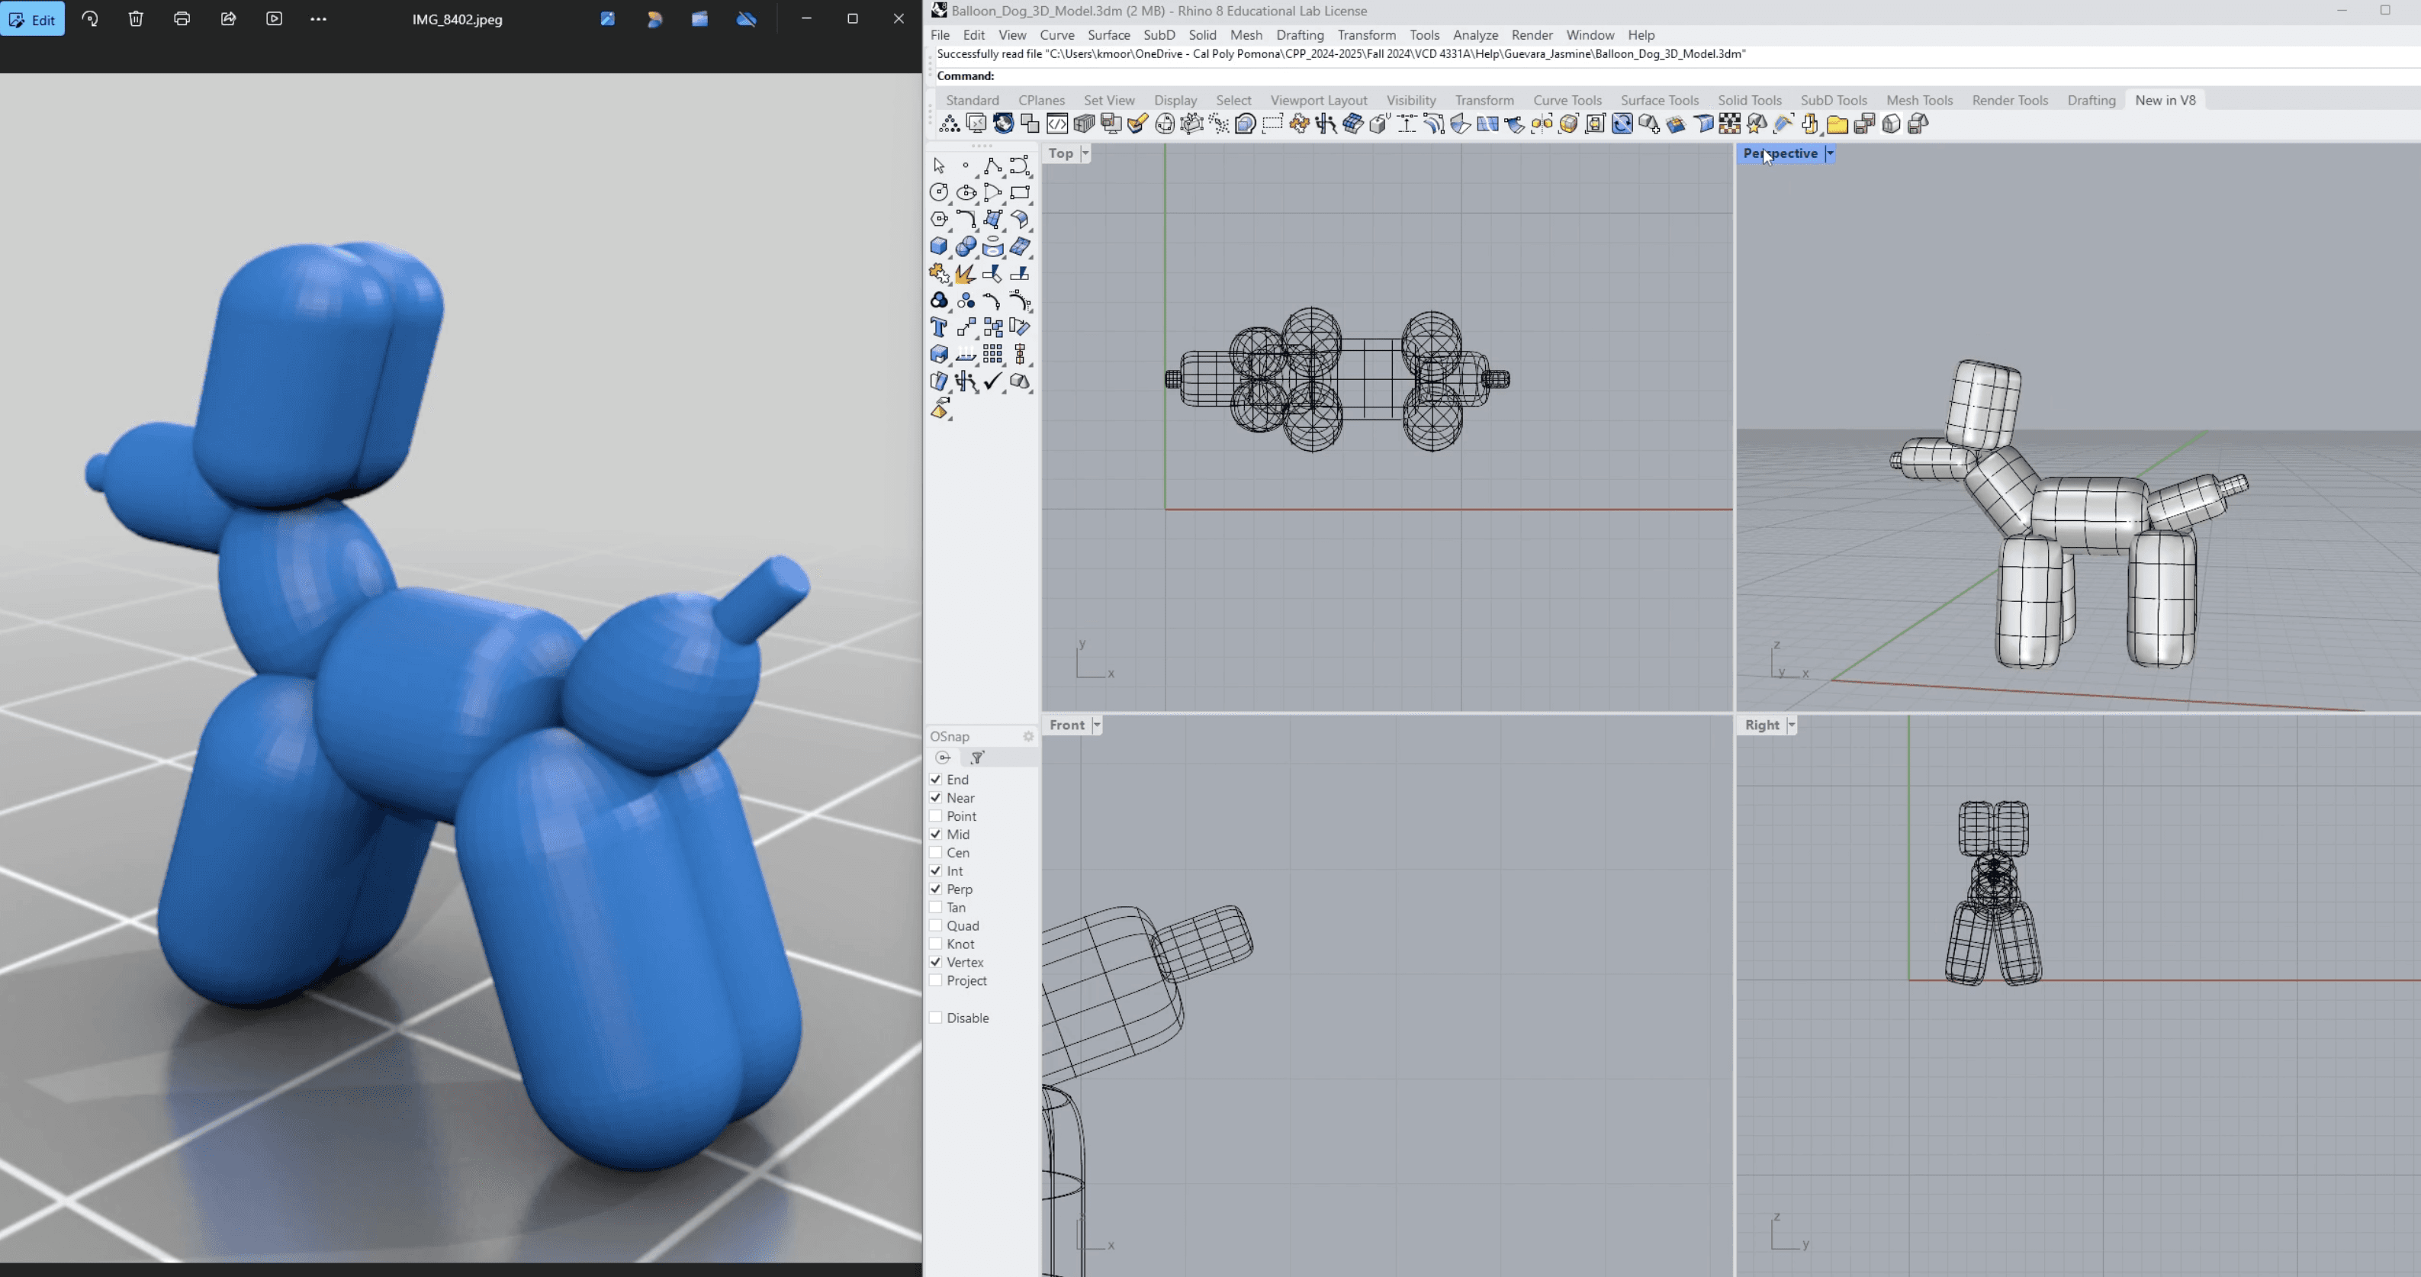Click the Text object tool
Screen dimensions: 2421x1277
pos(939,327)
